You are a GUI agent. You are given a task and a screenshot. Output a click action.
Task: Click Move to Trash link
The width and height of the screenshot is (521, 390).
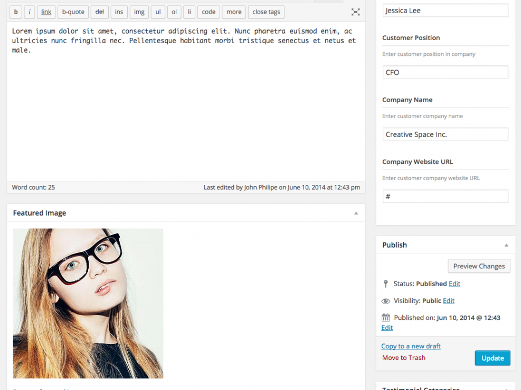pos(404,358)
